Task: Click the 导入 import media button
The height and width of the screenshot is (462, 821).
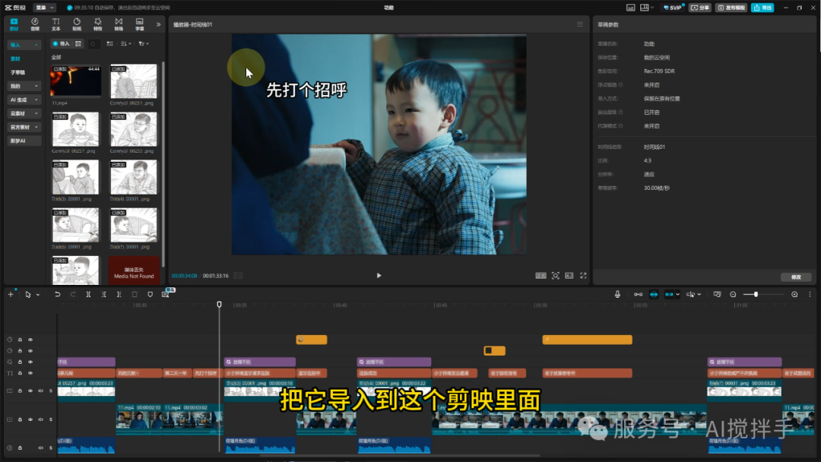Action: (x=62, y=44)
